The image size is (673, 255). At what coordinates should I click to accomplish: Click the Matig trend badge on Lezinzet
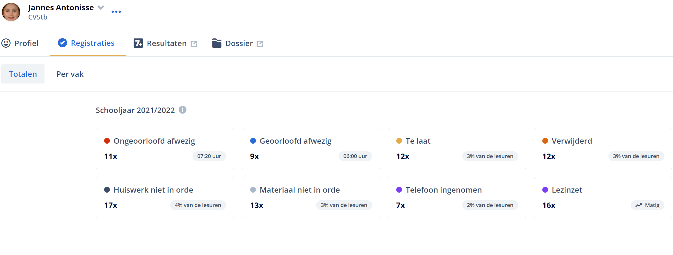tap(647, 205)
